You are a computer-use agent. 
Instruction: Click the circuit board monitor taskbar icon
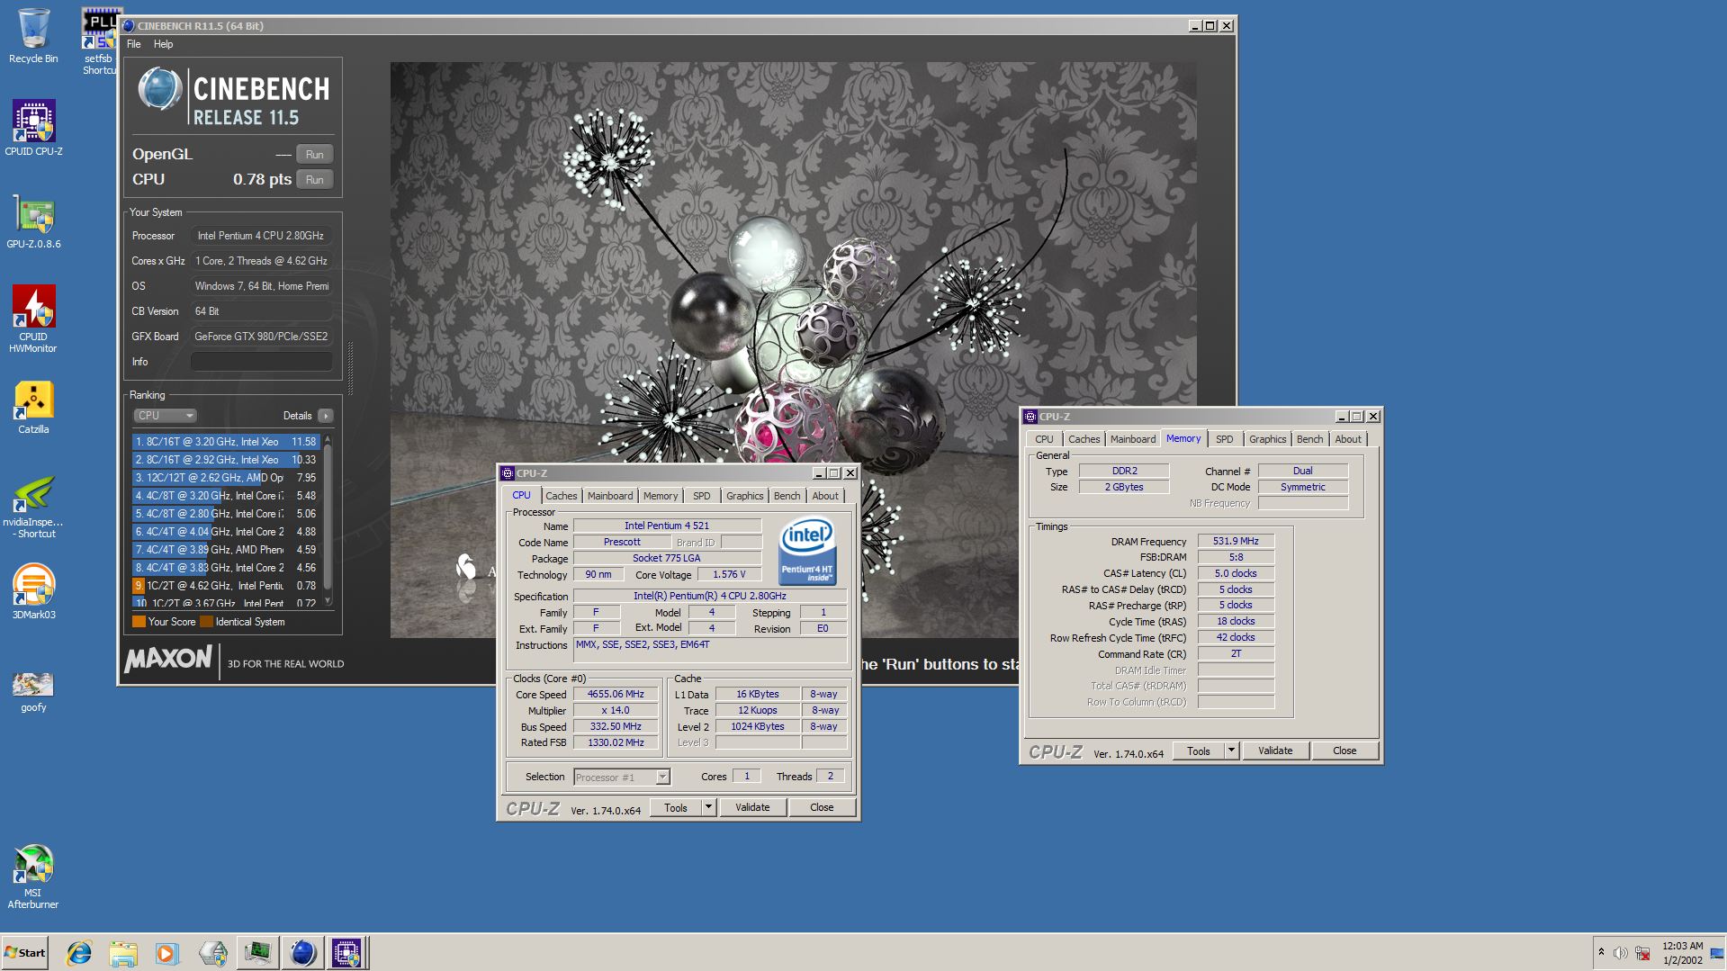(x=257, y=953)
